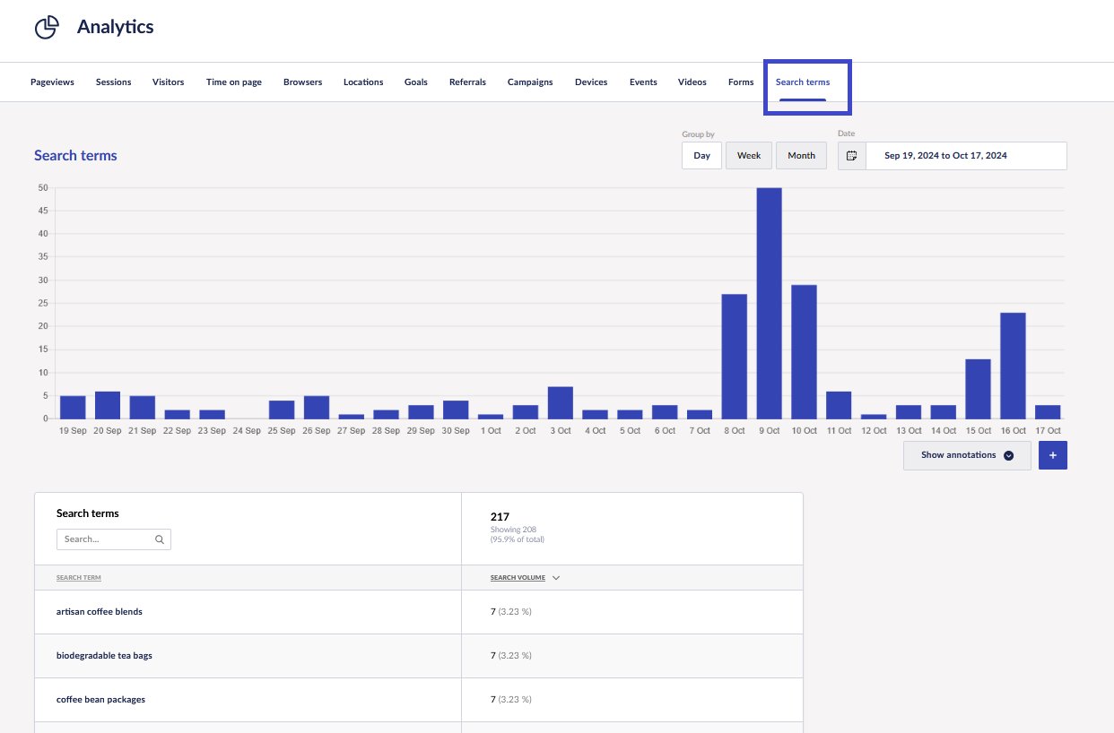Group chart data by Day
The height and width of the screenshot is (733, 1114).
click(701, 156)
